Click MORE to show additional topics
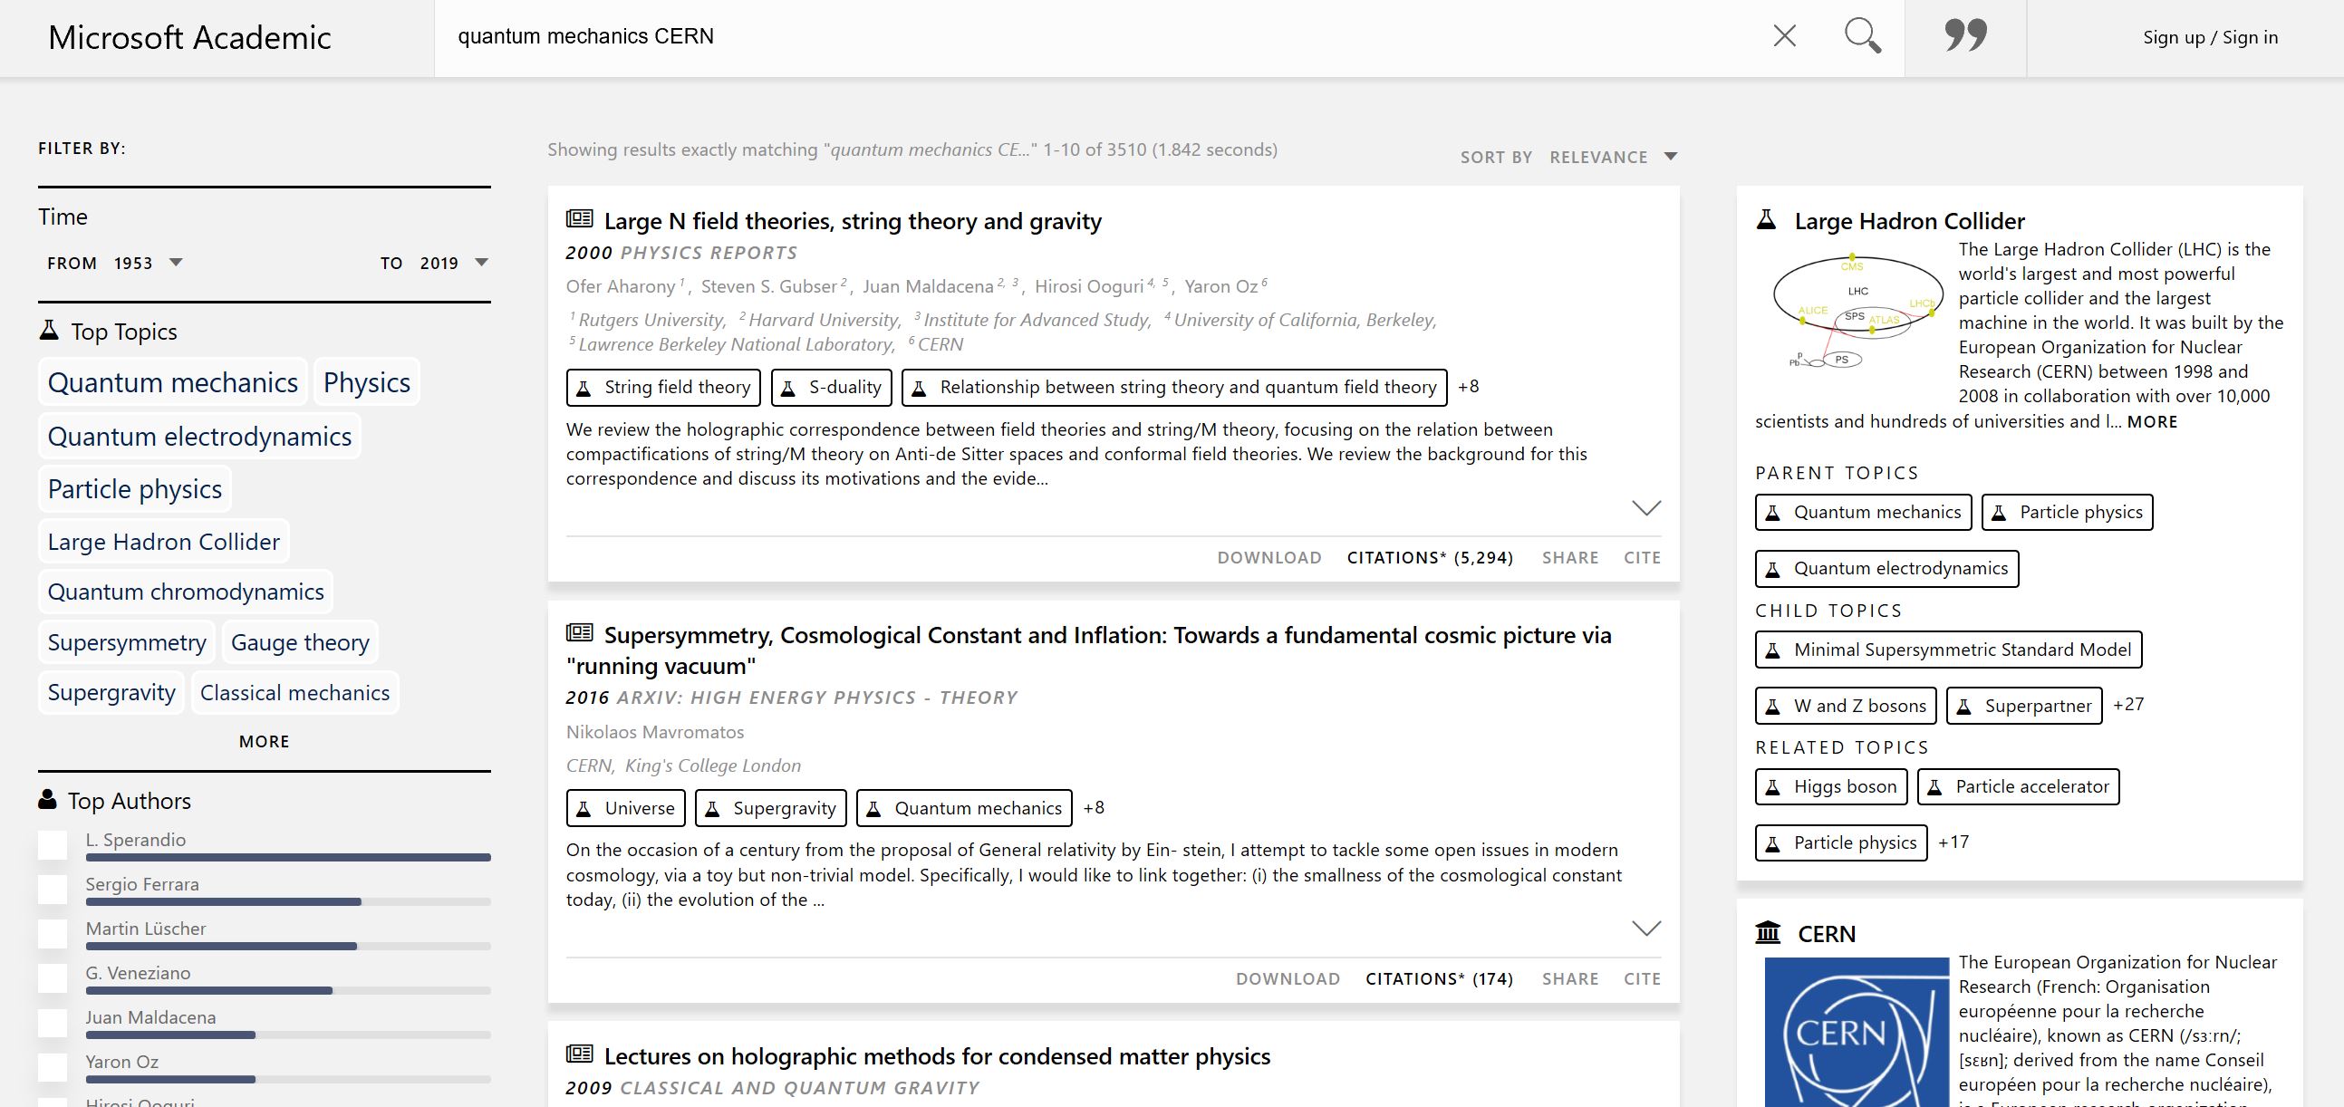The height and width of the screenshot is (1107, 2344). click(263, 741)
